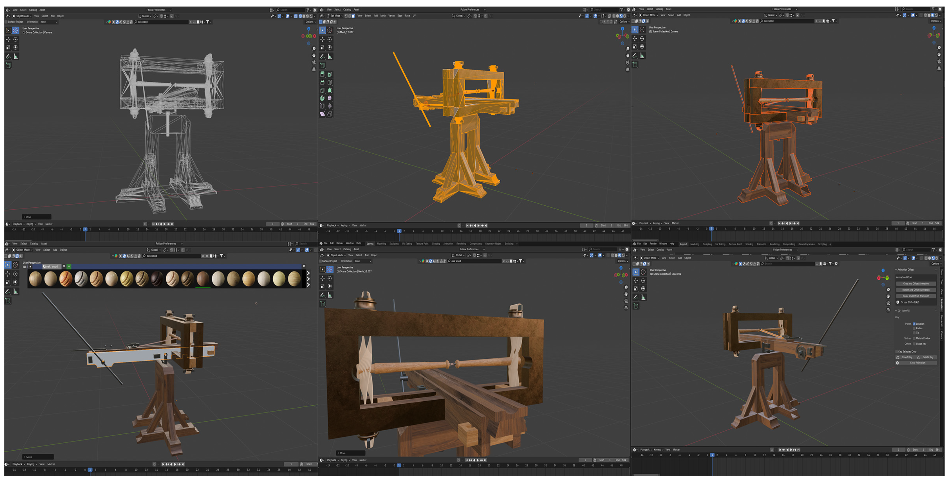Pick the darkest wood material sphere
952x485 pixels.
pos(157,279)
